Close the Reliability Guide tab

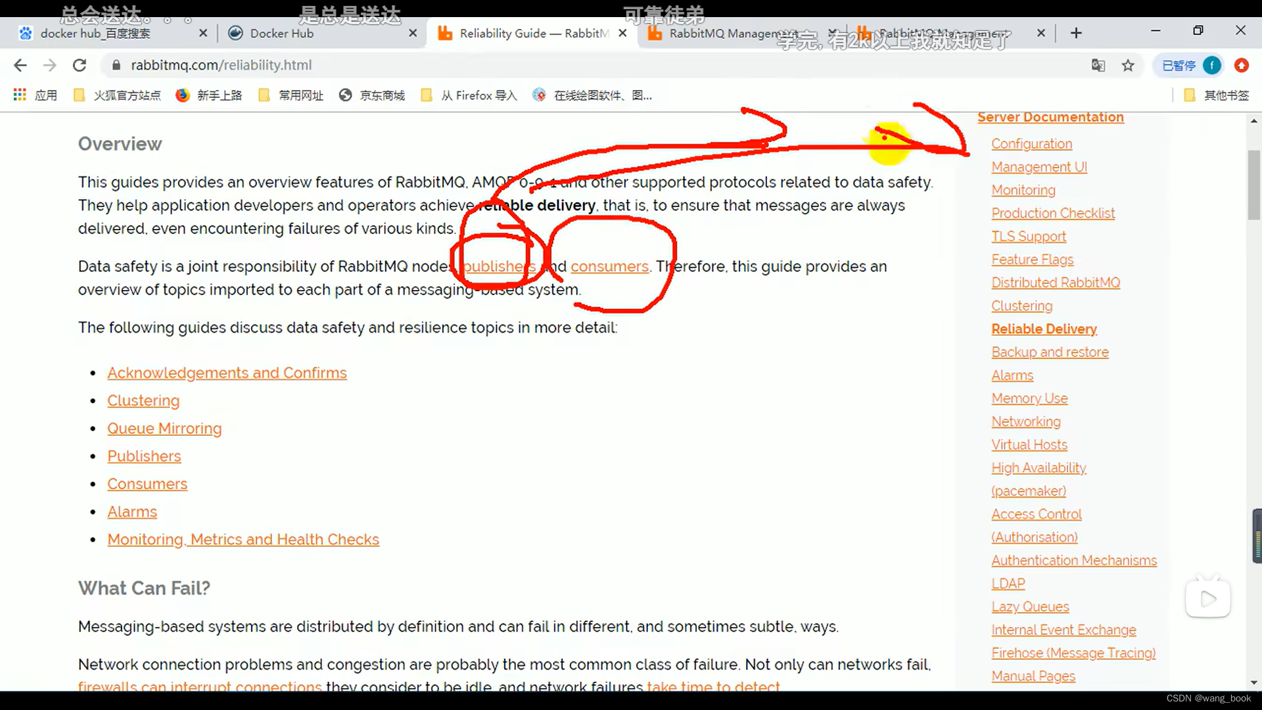click(622, 33)
